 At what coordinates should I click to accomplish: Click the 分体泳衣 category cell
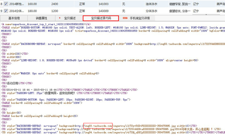151,11
